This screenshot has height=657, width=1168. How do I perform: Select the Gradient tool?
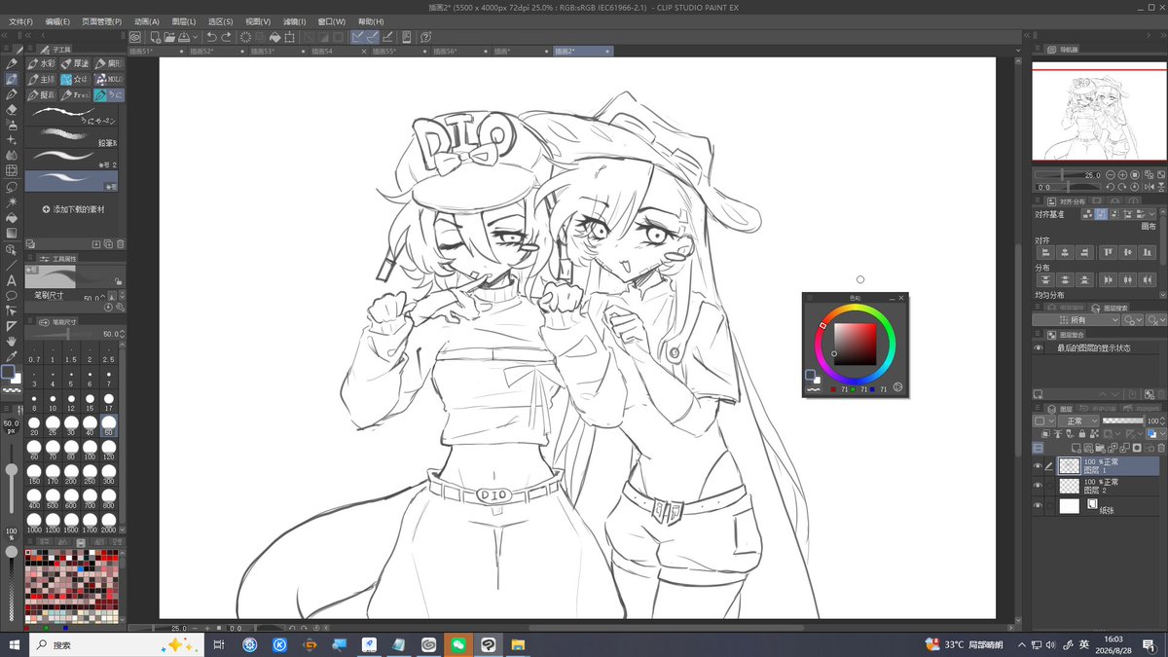[x=11, y=233]
